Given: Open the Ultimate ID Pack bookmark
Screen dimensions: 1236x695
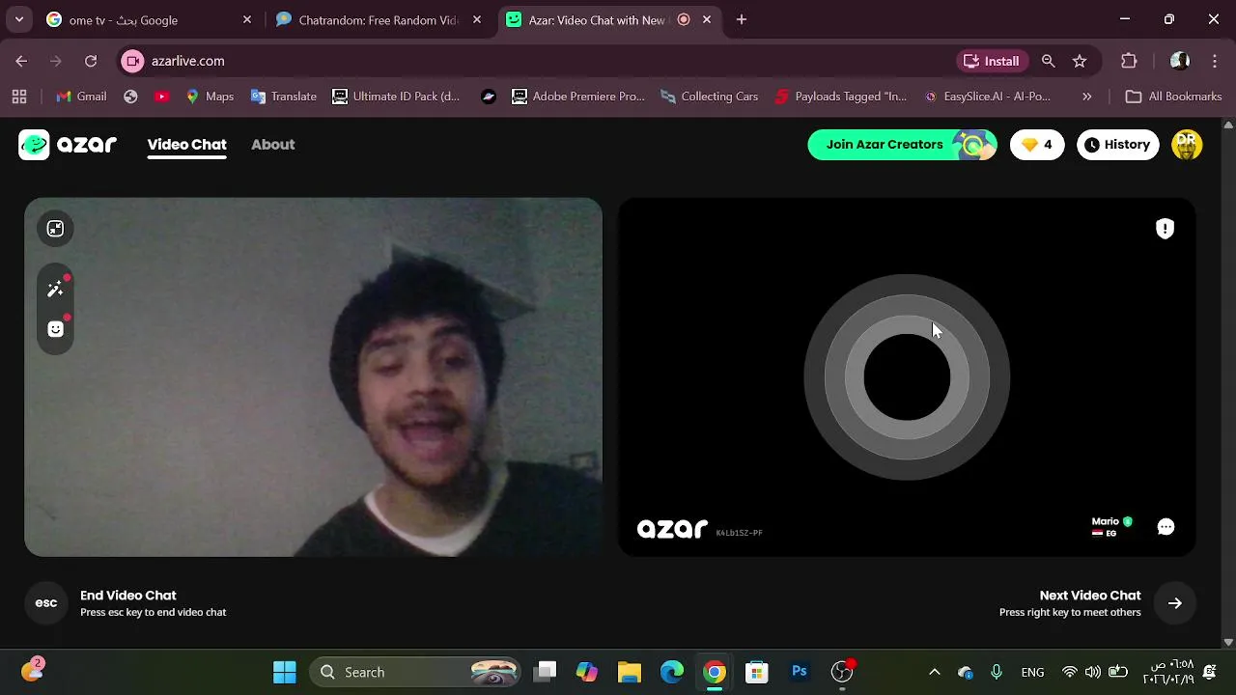Looking at the screenshot, I should click(396, 97).
